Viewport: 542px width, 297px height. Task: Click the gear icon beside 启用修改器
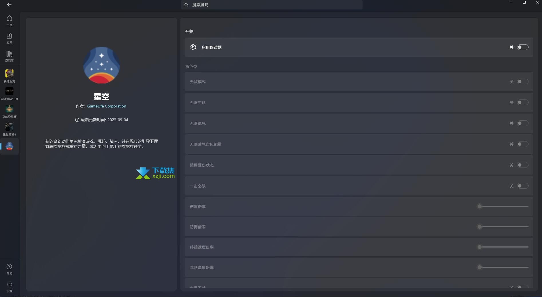click(x=193, y=47)
